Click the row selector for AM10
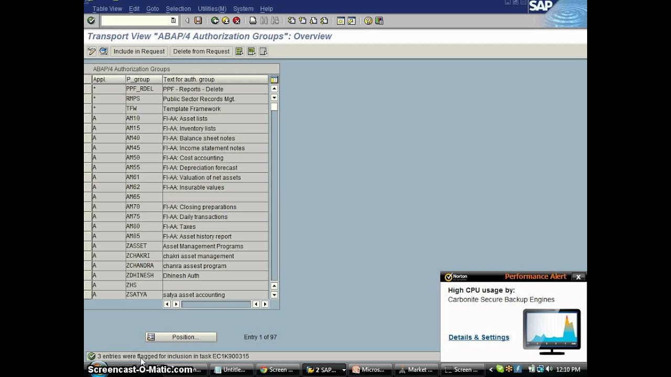The width and height of the screenshot is (671, 377). pos(88,118)
